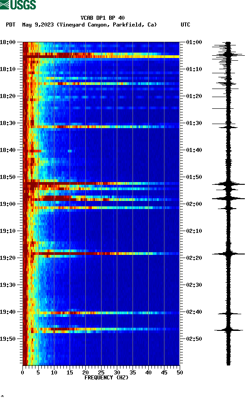Click the seismogram spike near 02:20 UTC
Image resolution: width=248 pixels, height=401 pixels.
coord(228,254)
